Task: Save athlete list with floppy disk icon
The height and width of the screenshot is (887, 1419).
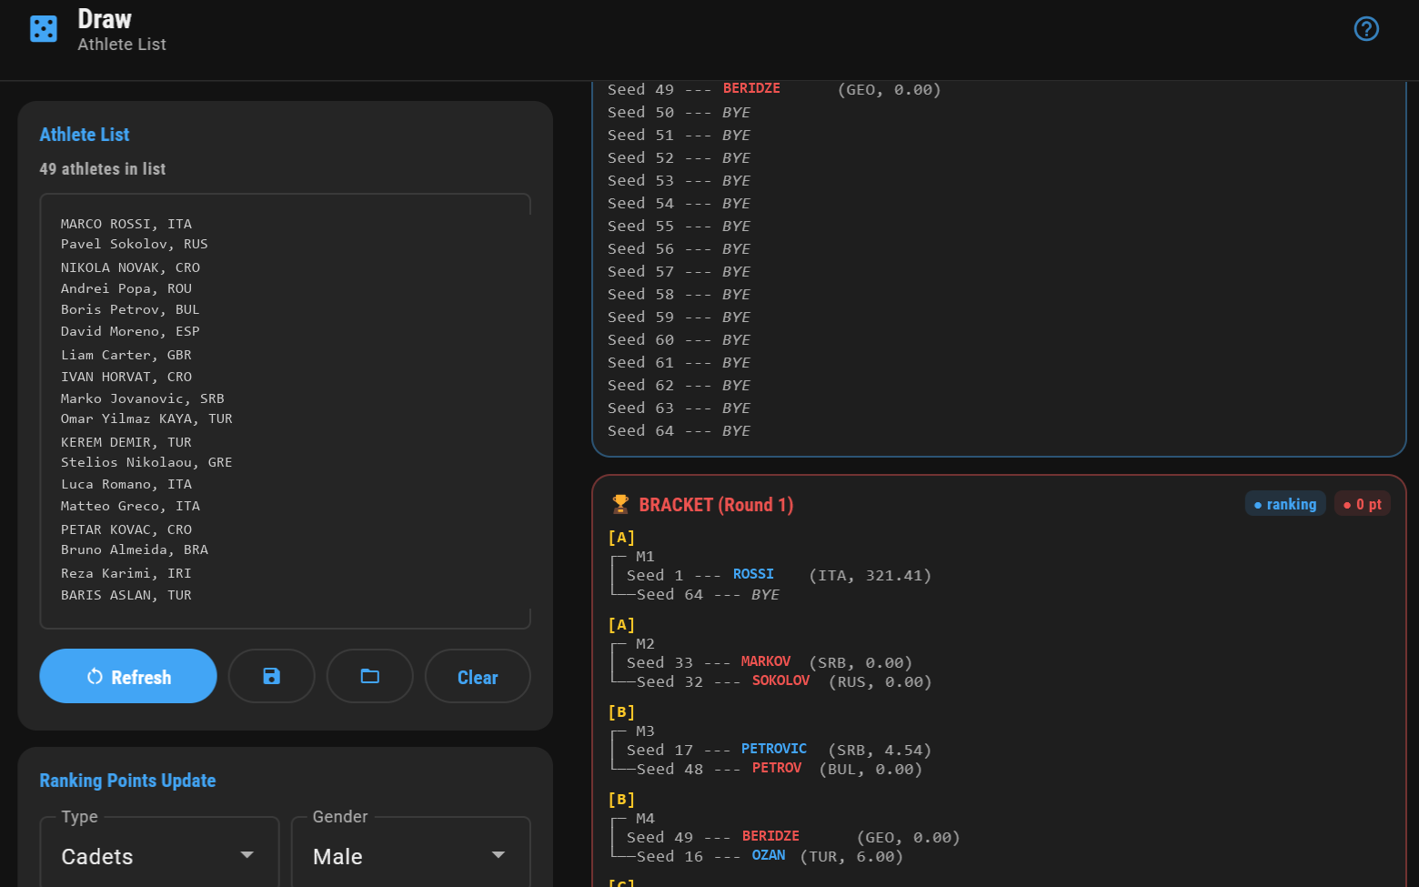Action: click(x=271, y=676)
